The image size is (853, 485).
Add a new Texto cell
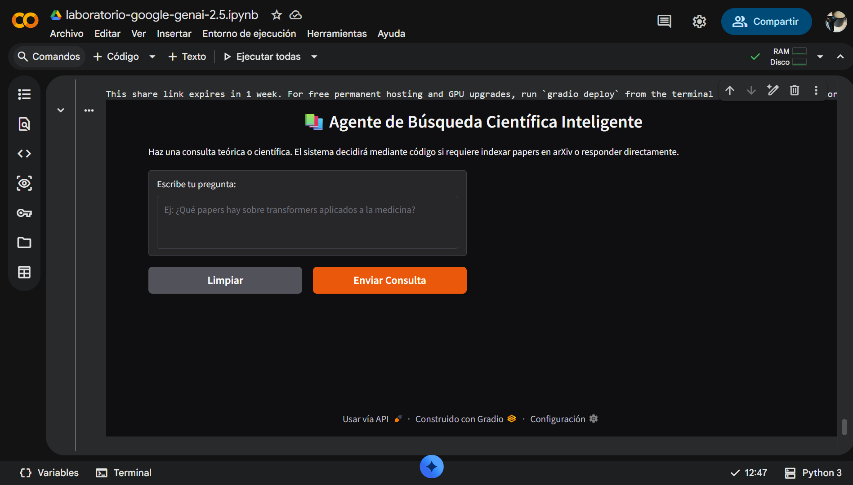click(x=187, y=57)
